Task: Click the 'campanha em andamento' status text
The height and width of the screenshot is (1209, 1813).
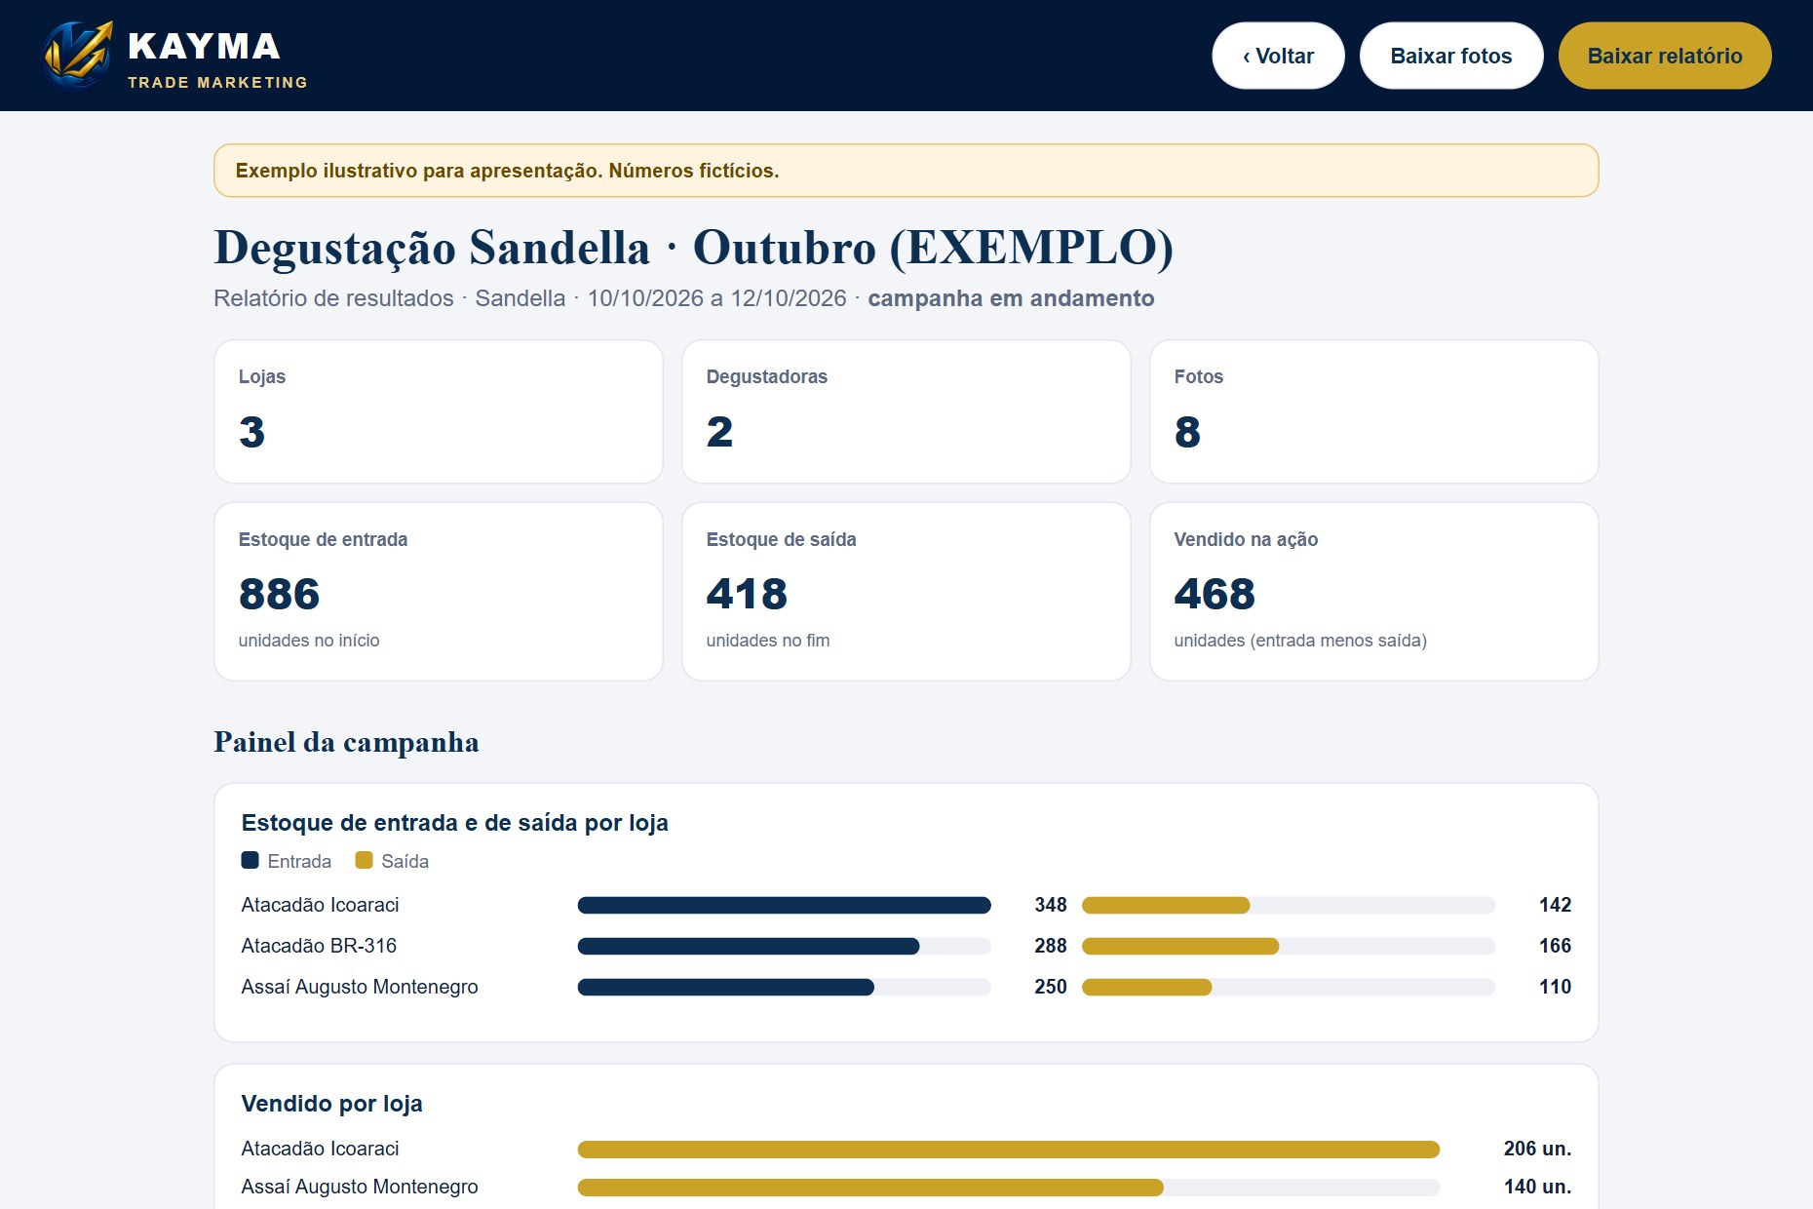Action: 1011,298
